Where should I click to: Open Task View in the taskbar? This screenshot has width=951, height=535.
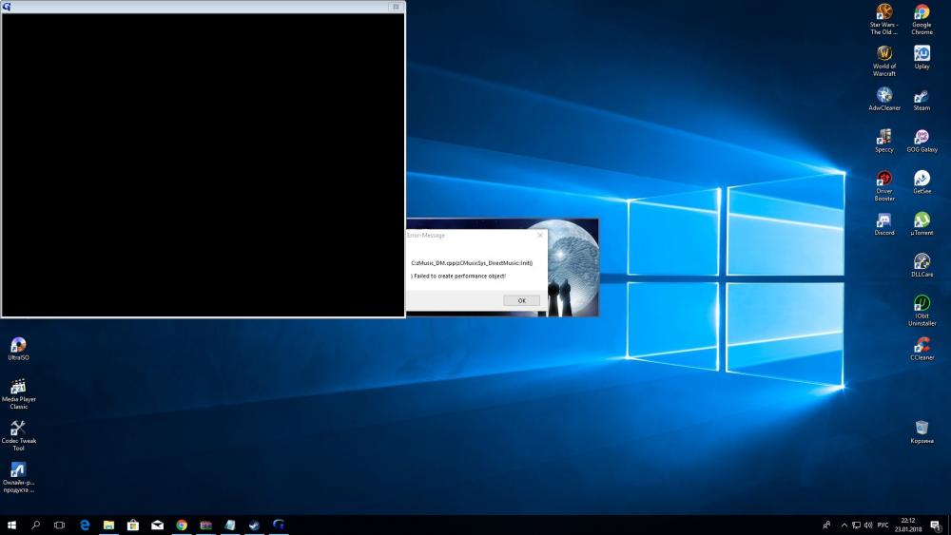[x=59, y=525]
